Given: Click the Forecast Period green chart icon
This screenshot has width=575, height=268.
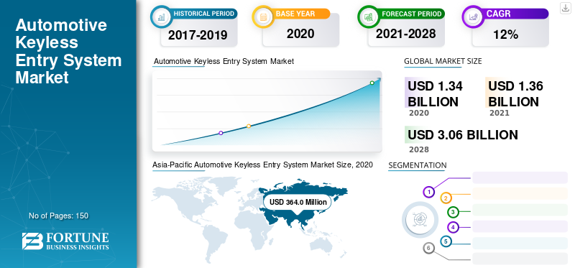Looking at the screenshot, I should 368,17.
